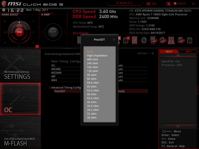Select the red USB key boot device
This screenshot has width=199, height=149.
coord(171,40)
